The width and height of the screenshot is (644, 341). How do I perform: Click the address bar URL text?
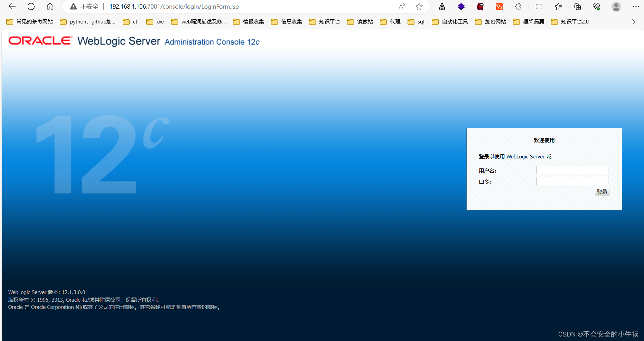point(174,7)
